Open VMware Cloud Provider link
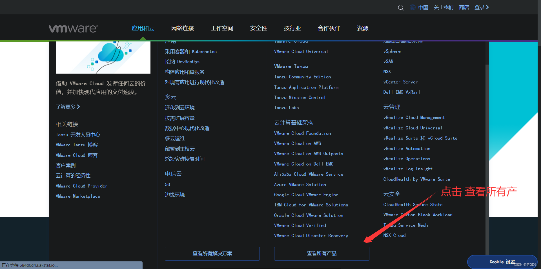Image resolution: width=541 pixels, height=269 pixels. (81, 186)
